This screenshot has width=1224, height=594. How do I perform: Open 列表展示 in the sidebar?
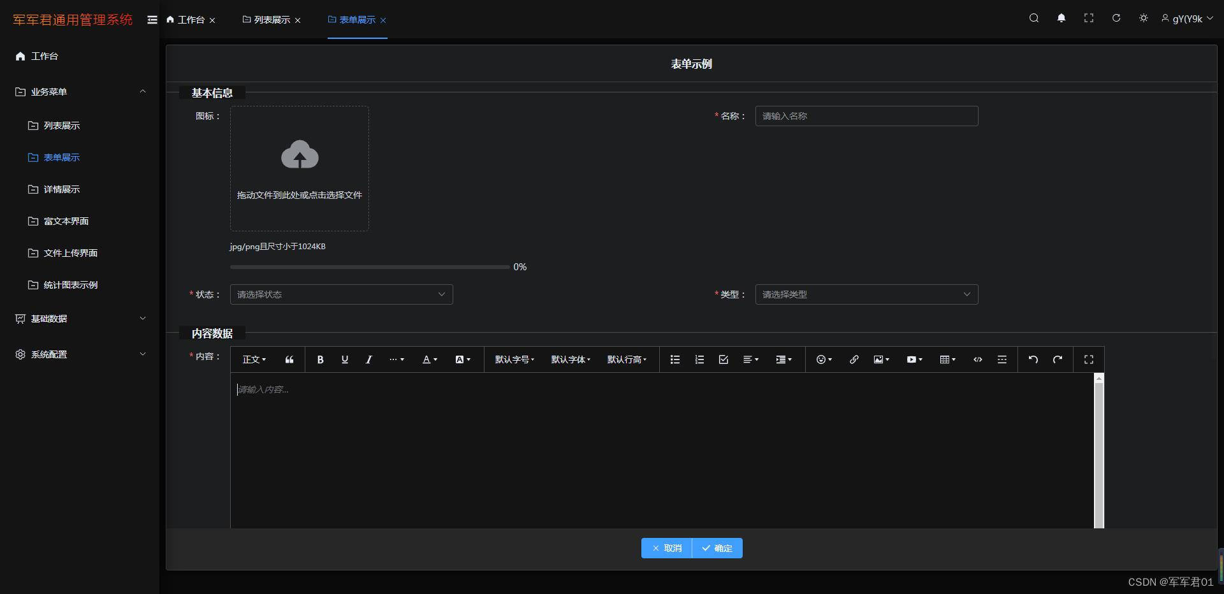point(80,126)
